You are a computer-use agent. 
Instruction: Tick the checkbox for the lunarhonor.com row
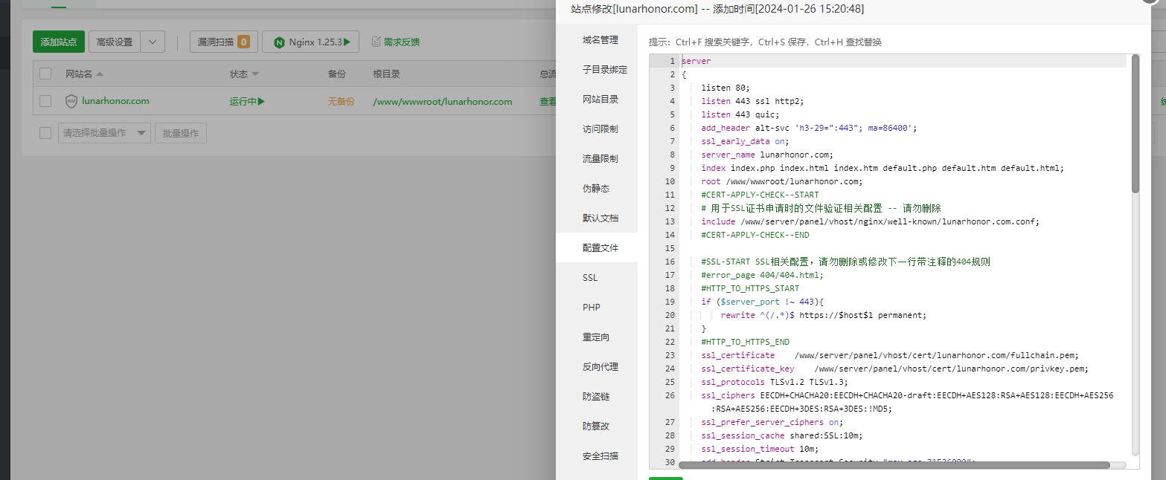[x=45, y=101]
